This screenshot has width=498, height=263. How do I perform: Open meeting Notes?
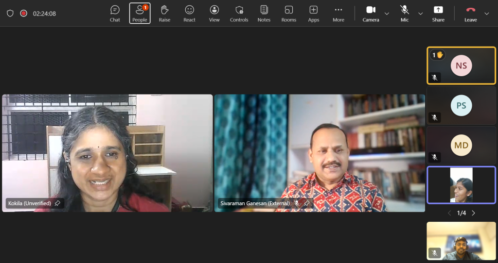(264, 14)
